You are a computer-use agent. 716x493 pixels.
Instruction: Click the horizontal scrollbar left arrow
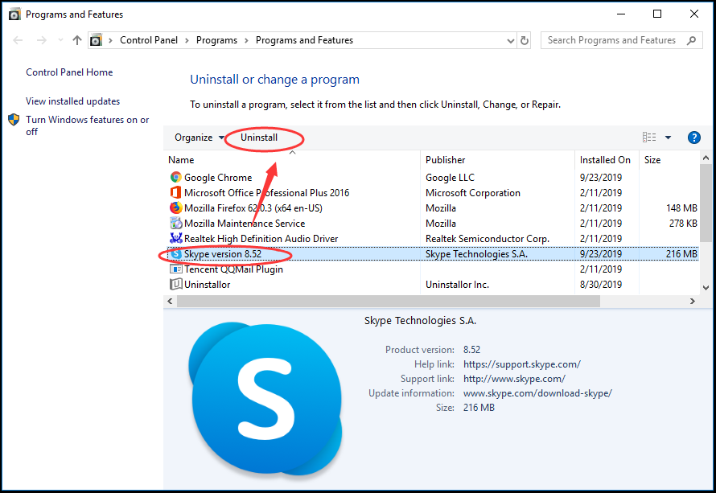170,302
